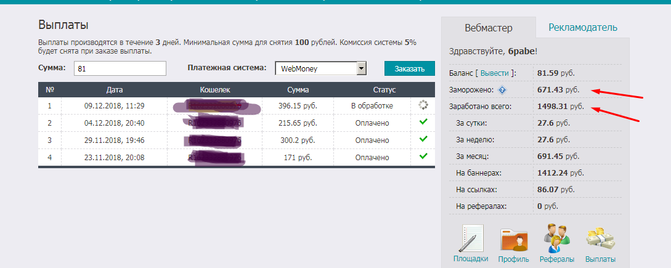Switch to the Рекламодатель tab
671x268 pixels.
click(x=583, y=28)
